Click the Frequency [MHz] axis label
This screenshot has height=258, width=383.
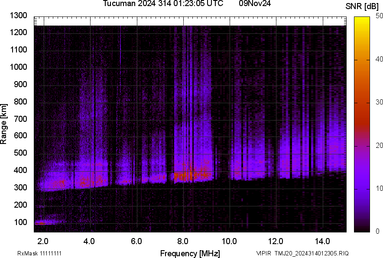[190, 253]
